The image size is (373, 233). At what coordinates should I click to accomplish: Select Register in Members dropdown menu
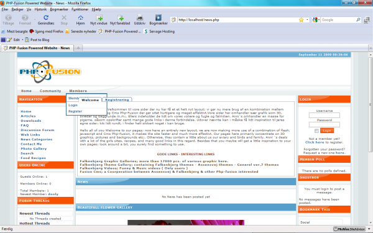tap(75, 111)
